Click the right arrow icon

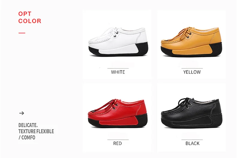(x=22, y=113)
